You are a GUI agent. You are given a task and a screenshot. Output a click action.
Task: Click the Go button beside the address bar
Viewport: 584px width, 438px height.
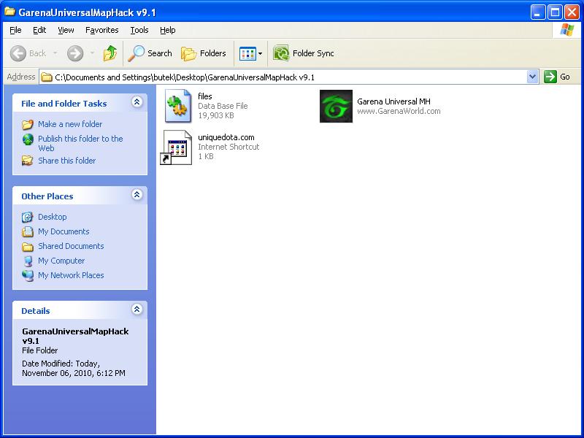tap(557, 77)
